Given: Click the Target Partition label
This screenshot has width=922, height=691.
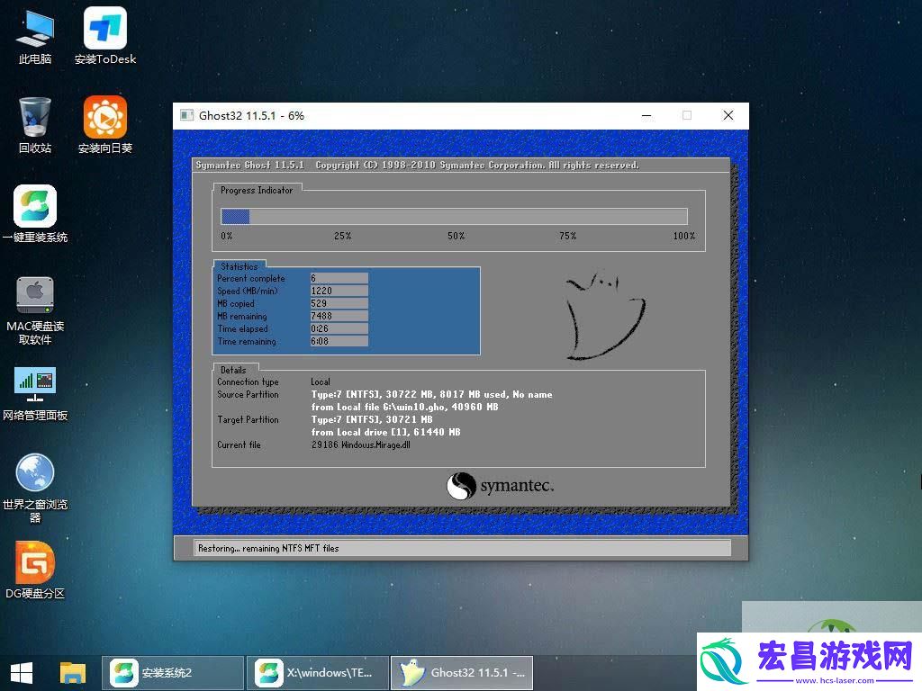Looking at the screenshot, I should pos(249,419).
